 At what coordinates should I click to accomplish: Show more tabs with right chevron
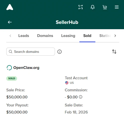[115, 36]
